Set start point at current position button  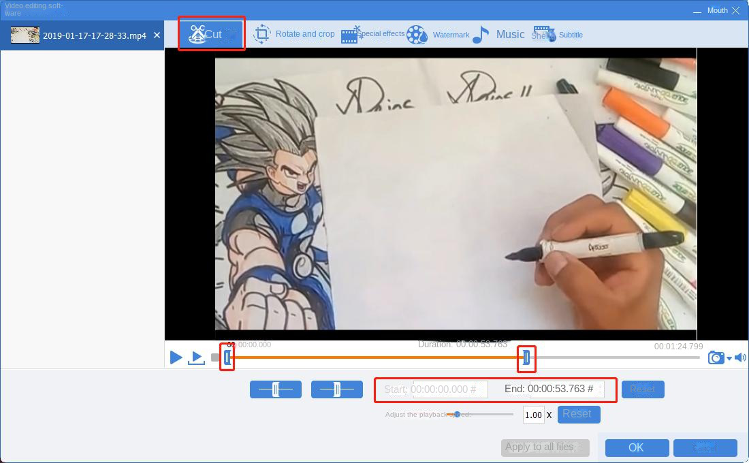pos(276,389)
